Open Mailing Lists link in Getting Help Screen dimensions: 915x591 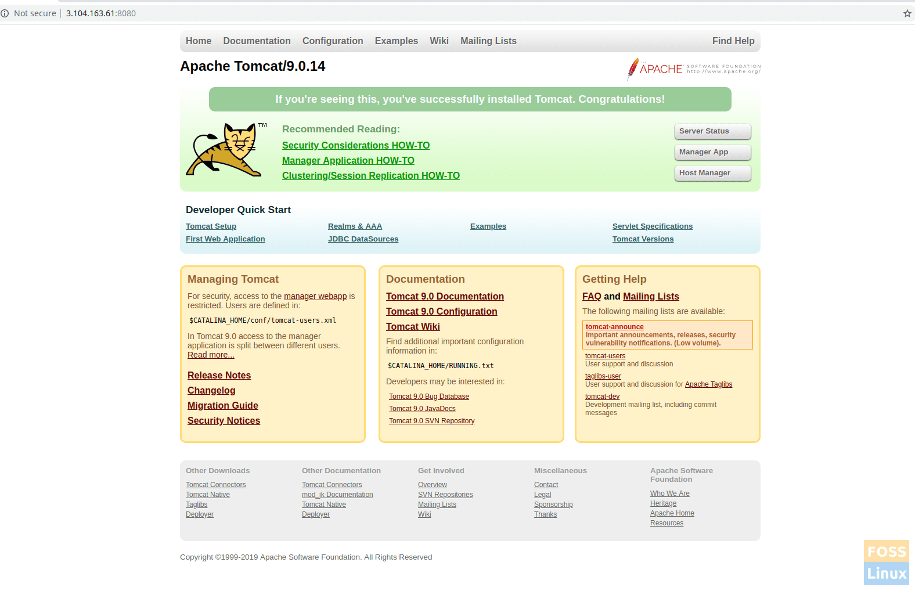pos(651,297)
